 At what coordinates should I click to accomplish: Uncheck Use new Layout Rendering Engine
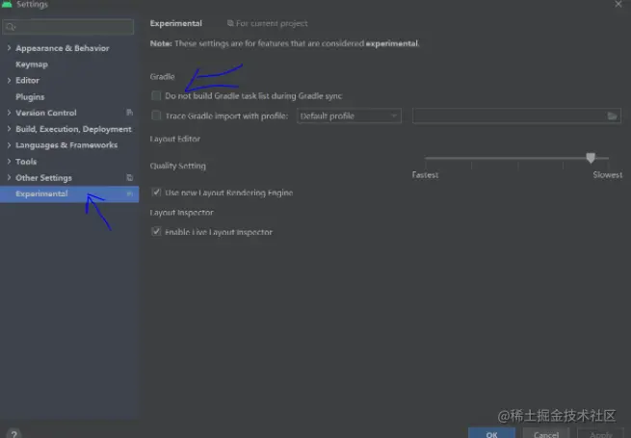click(x=156, y=193)
